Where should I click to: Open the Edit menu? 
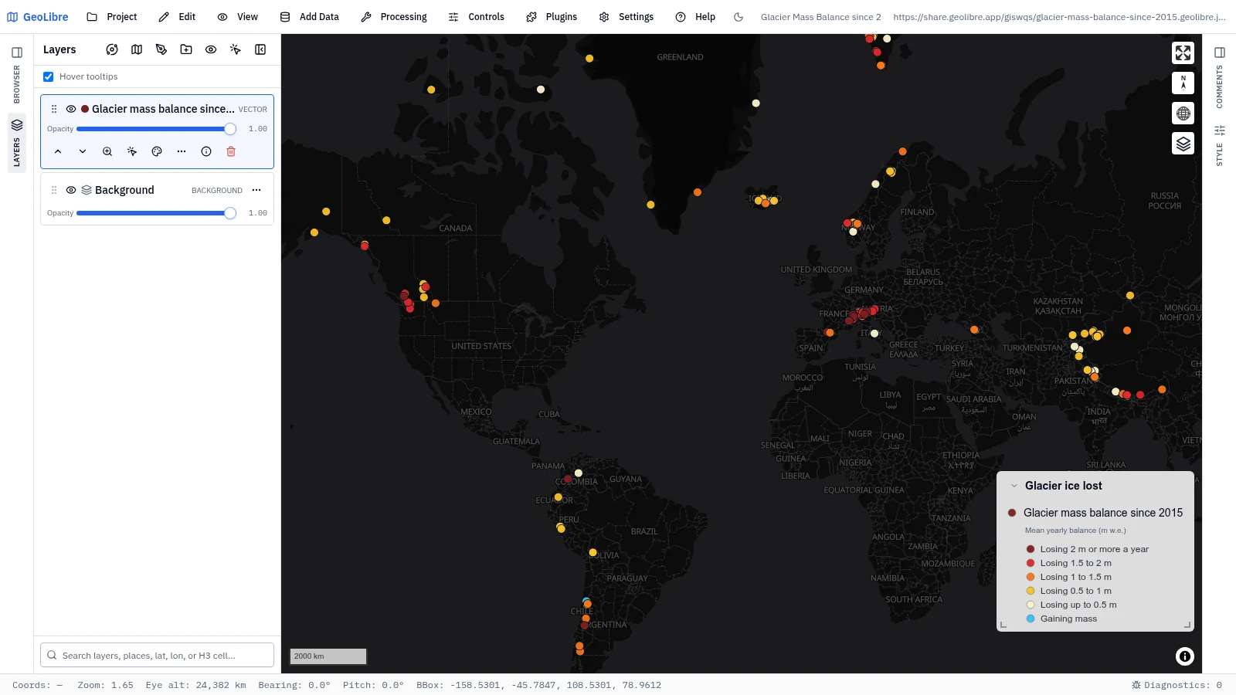(x=177, y=16)
